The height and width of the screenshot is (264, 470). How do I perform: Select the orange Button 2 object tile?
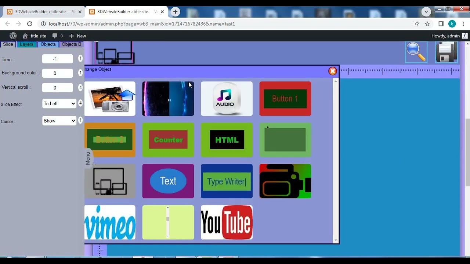110,140
